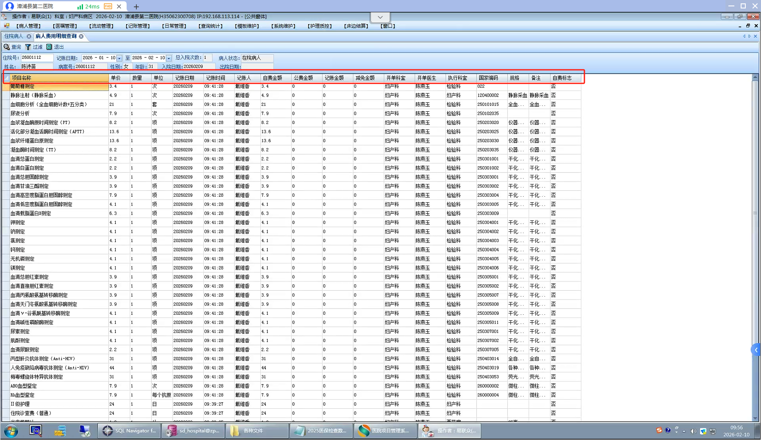The height and width of the screenshot is (440, 761).
Task: Open the 【医嘱管理】 menu
Action: tap(65, 26)
